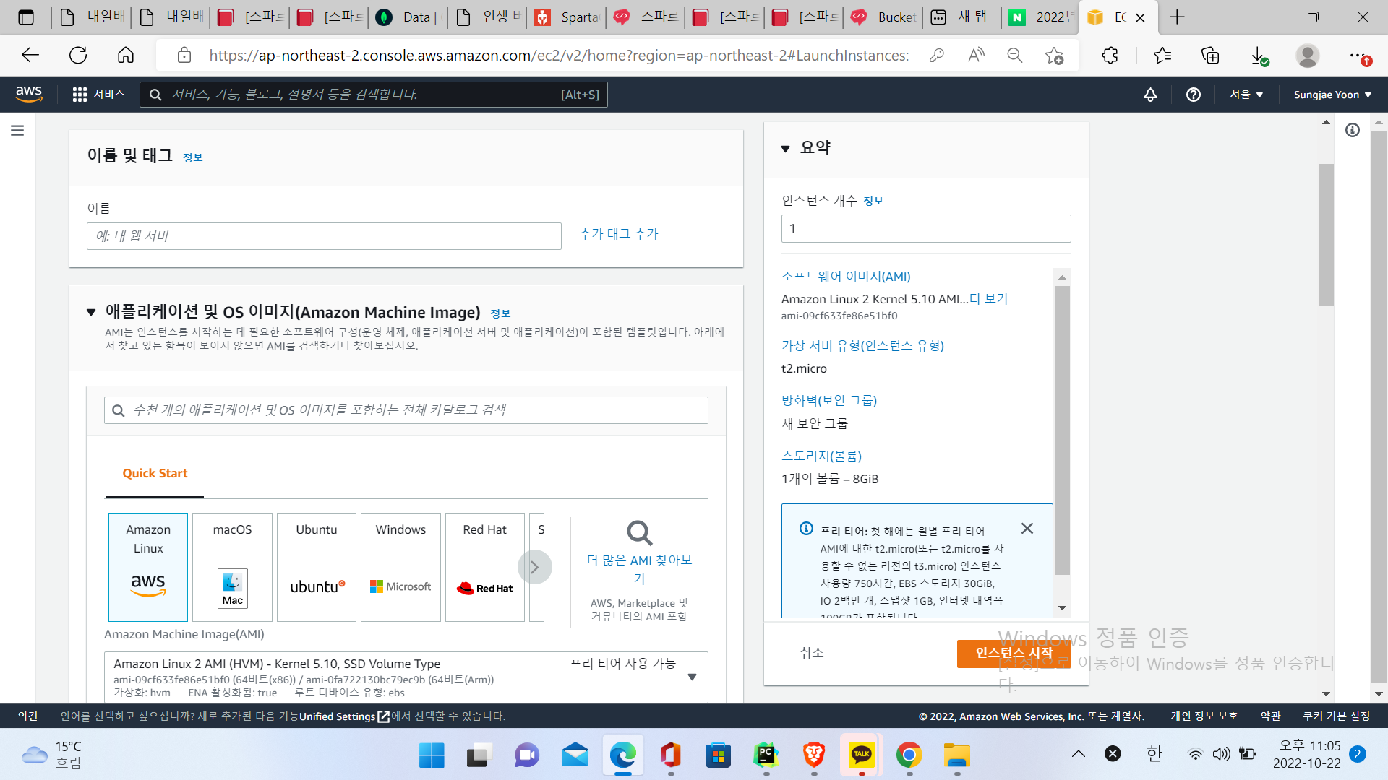Collapse the 요약 summary section
Screen dimensions: 1388x780
pyautogui.click(x=785, y=149)
